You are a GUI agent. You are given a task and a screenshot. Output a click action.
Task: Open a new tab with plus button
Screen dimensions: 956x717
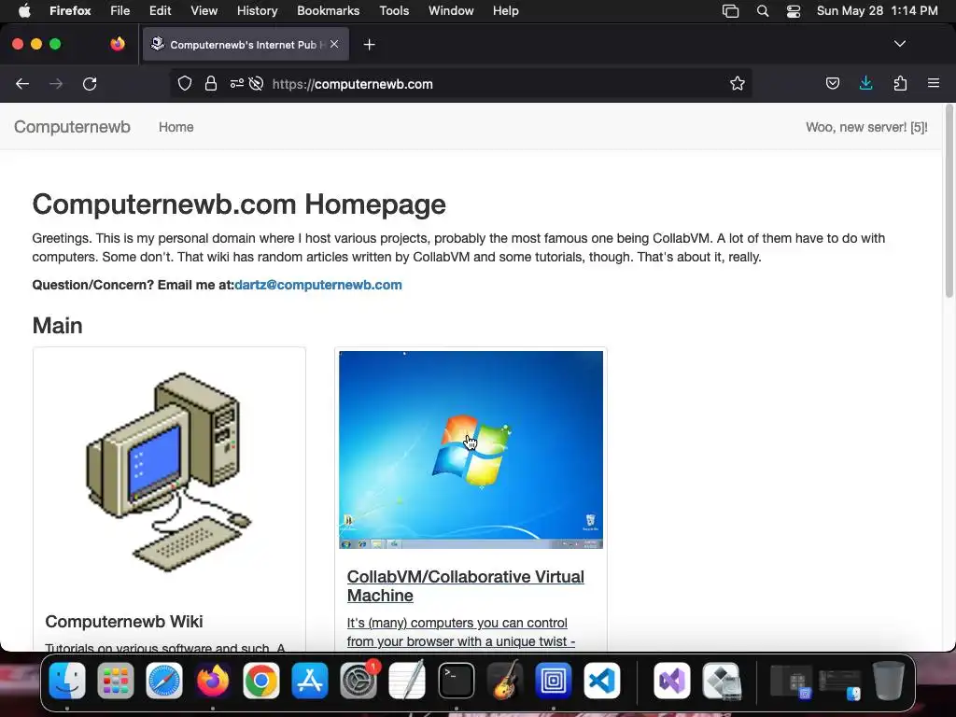click(x=369, y=45)
